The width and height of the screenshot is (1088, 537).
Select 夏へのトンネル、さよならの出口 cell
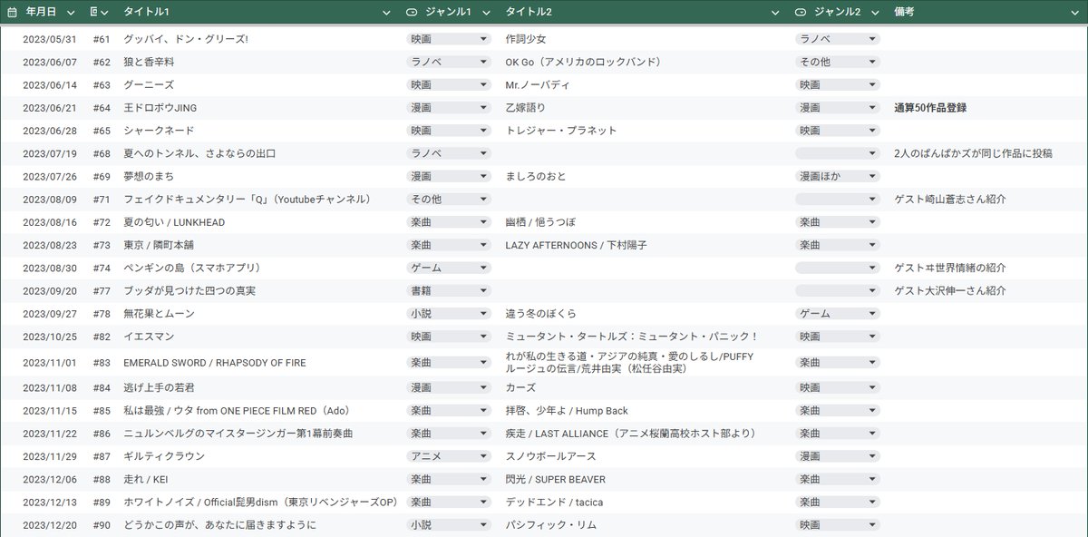199,153
